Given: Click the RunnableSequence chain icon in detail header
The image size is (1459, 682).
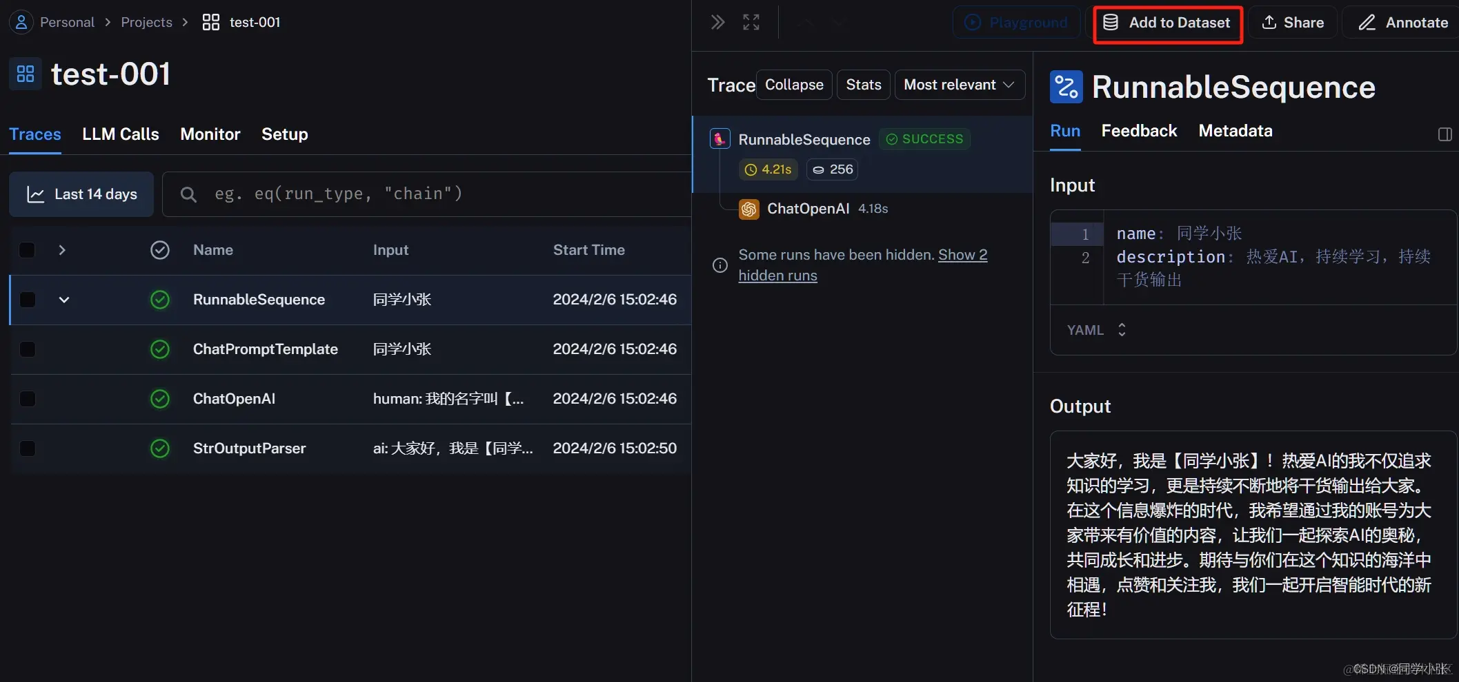Looking at the screenshot, I should (1066, 87).
